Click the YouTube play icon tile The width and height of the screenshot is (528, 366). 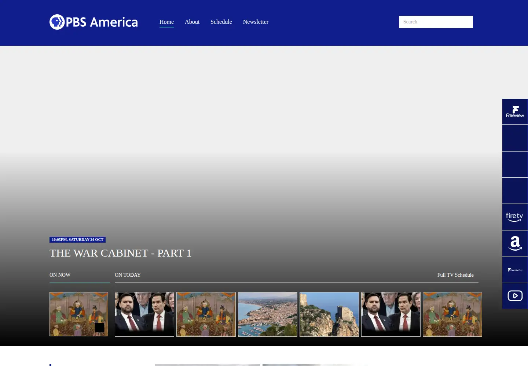click(515, 296)
